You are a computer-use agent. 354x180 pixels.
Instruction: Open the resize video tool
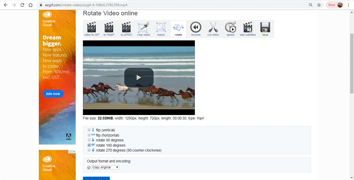161,29
